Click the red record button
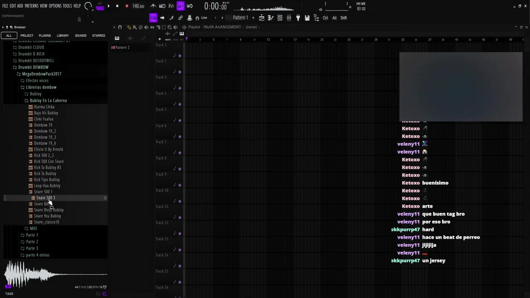This screenshot has width=530, height=298. pyautogui.click(x=127, y=6)
